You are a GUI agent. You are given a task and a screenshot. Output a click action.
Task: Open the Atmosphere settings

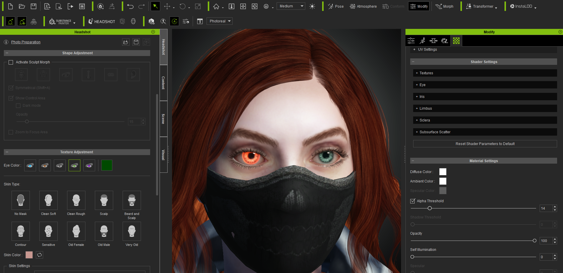click(363, 6)
